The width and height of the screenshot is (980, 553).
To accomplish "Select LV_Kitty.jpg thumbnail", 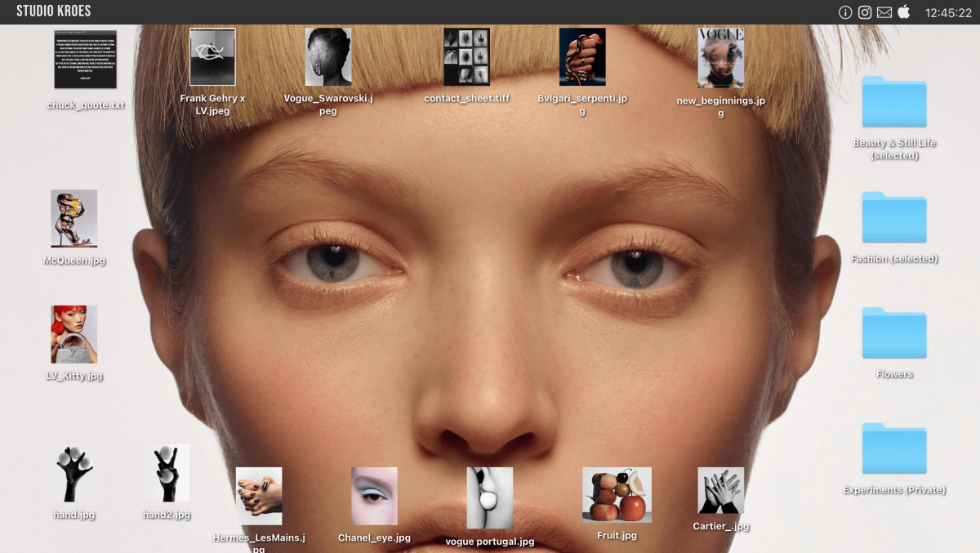I will pos(74,334).
